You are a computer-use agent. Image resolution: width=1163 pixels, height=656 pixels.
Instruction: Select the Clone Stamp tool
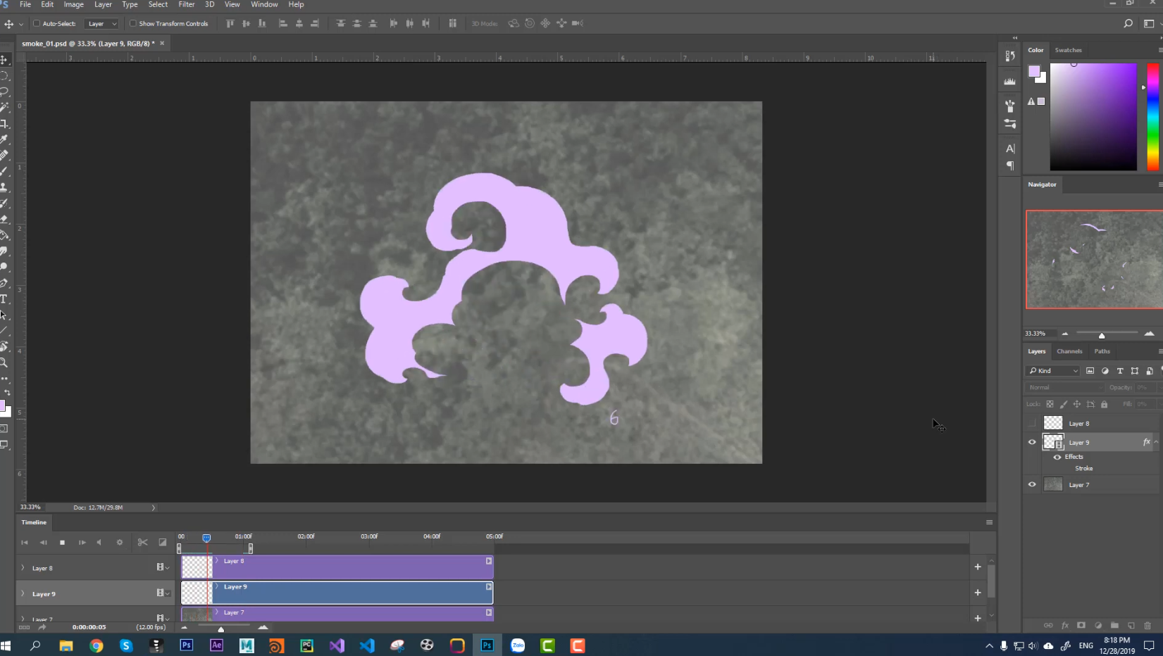click(x=4, y=187)
